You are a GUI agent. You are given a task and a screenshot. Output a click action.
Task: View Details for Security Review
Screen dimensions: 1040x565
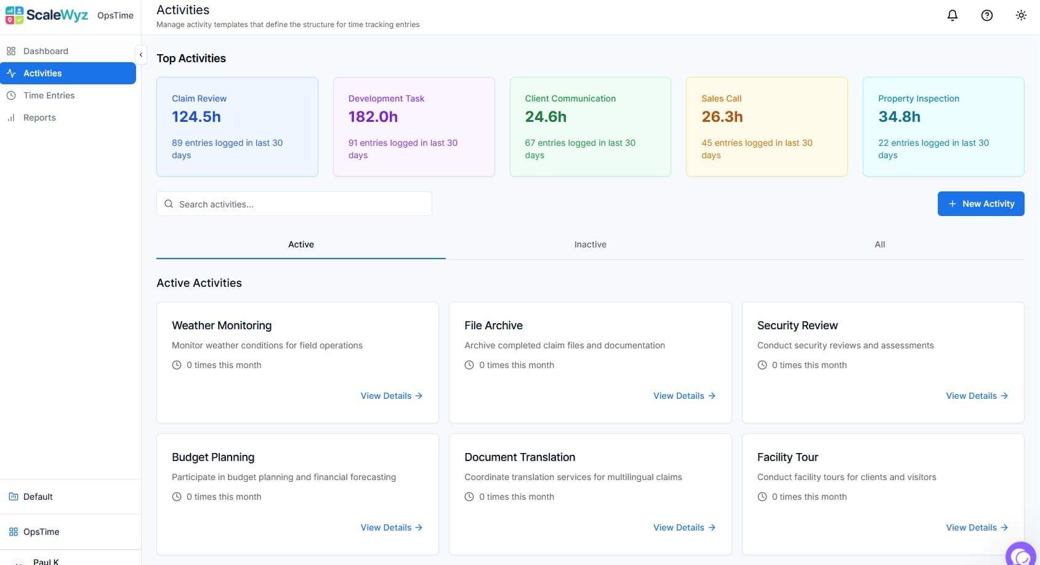coord(977,396)
